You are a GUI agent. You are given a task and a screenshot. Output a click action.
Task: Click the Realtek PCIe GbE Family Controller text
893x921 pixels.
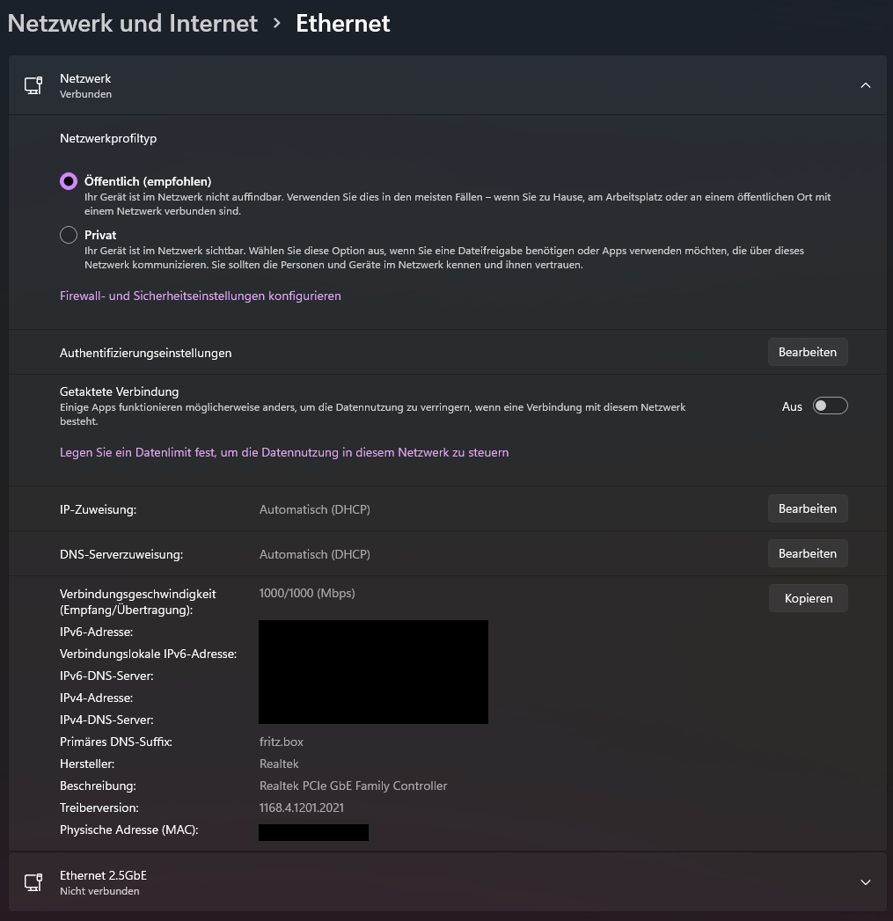pyautogui.click(x=353, y=786)
